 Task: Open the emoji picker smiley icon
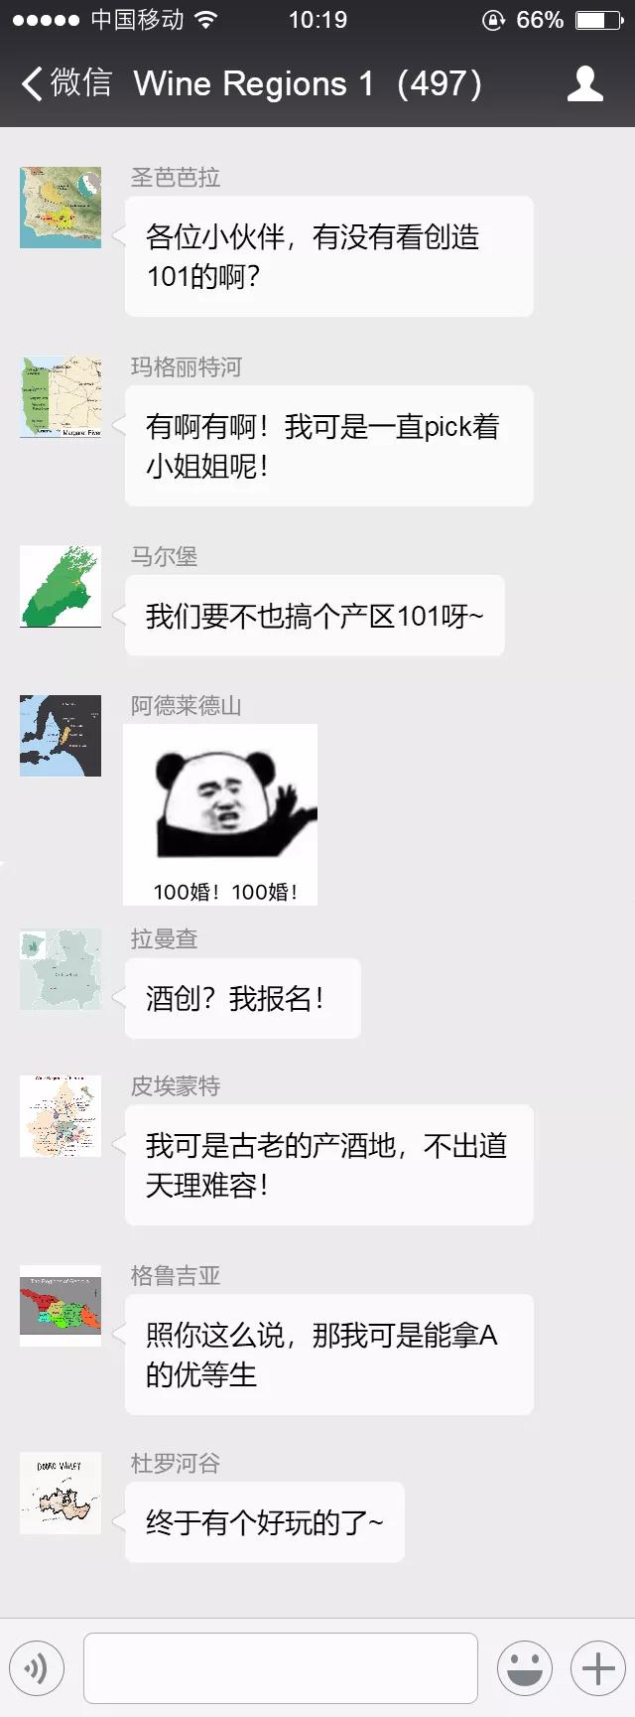coord(524,1669)
